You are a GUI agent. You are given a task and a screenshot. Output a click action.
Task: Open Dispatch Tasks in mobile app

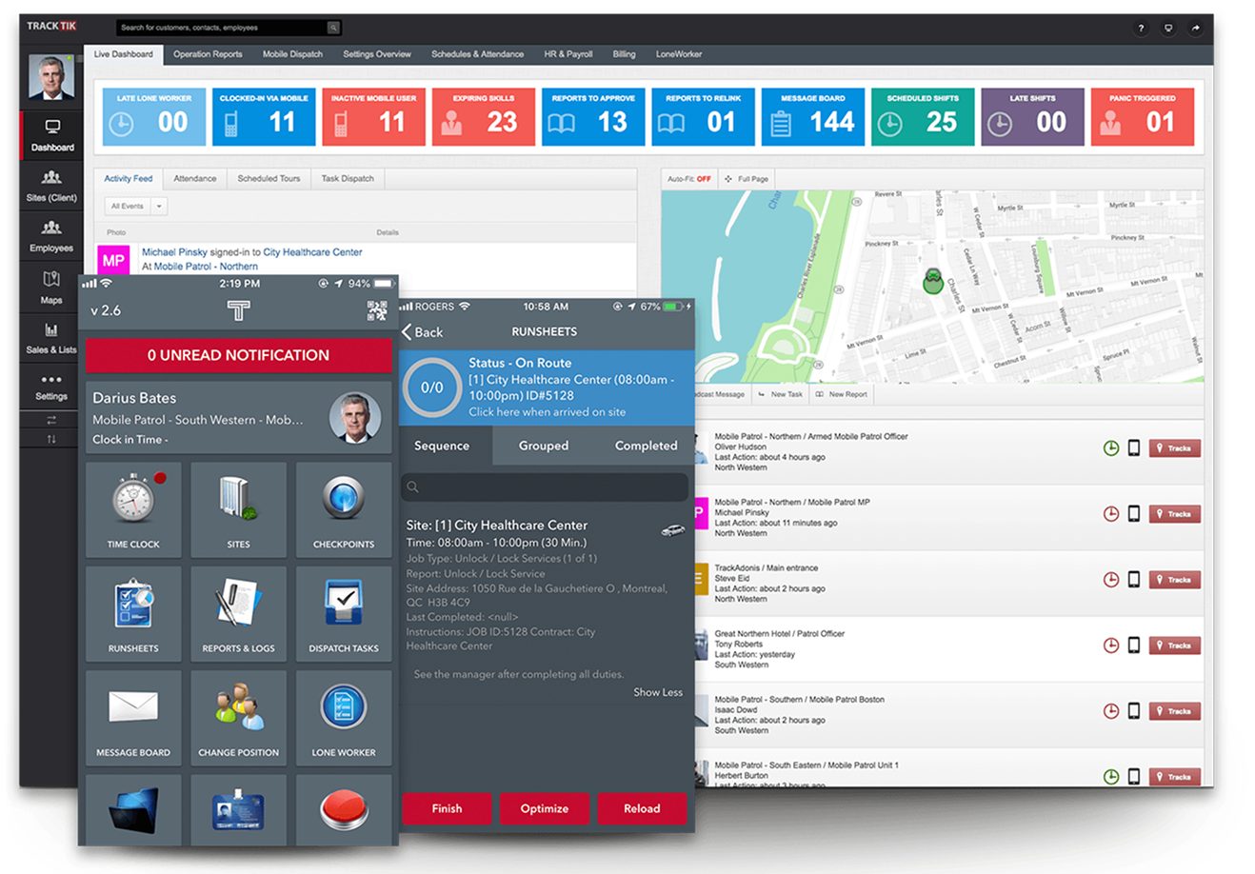[343, 614]
